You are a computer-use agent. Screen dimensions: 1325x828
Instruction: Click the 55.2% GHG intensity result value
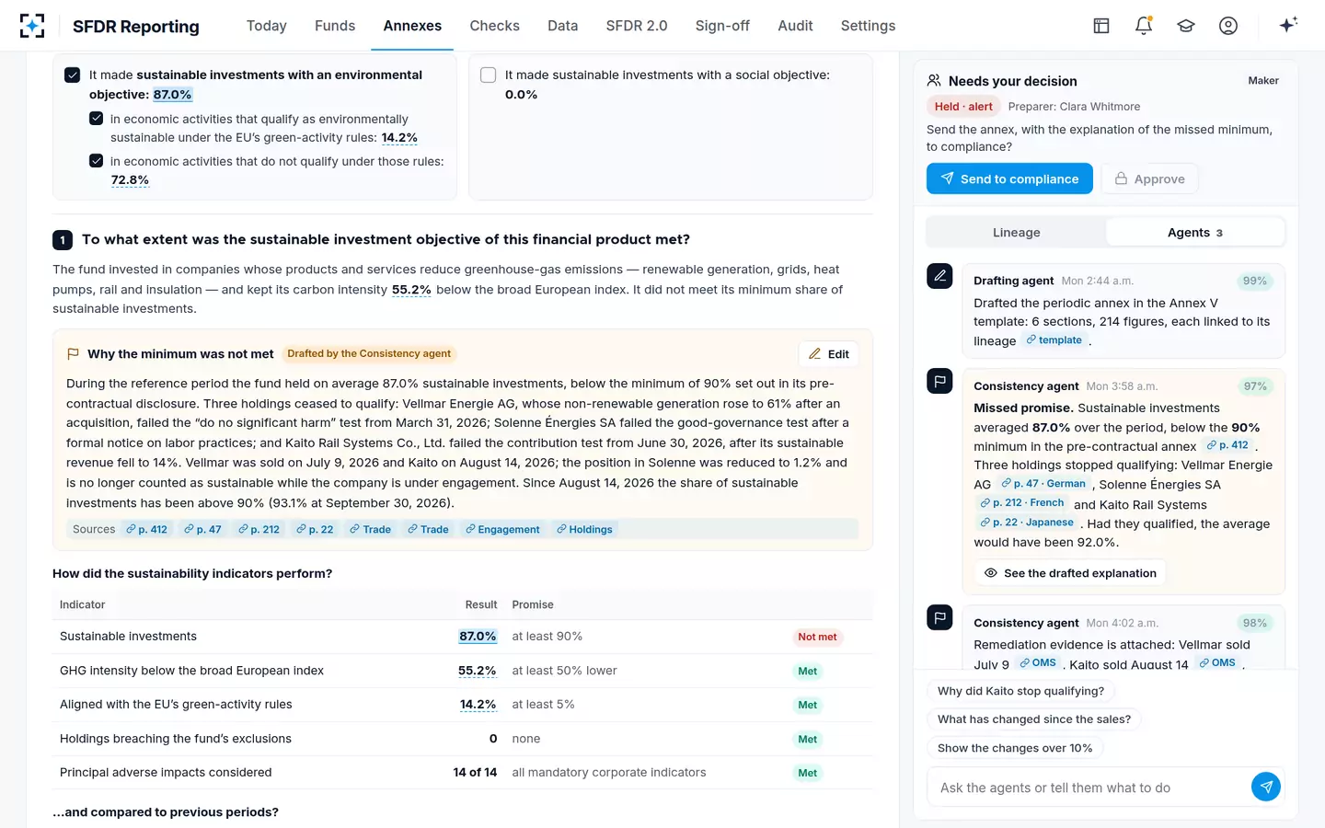point(478,671)
